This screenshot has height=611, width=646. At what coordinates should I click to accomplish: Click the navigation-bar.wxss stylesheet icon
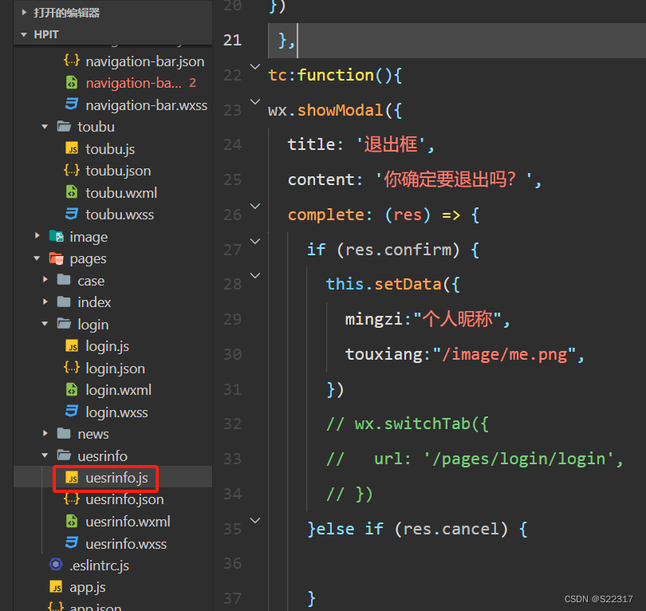[72, 104]
